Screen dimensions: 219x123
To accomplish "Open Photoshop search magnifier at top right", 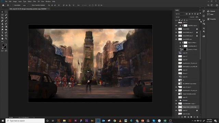I will [x=208, y=5].
